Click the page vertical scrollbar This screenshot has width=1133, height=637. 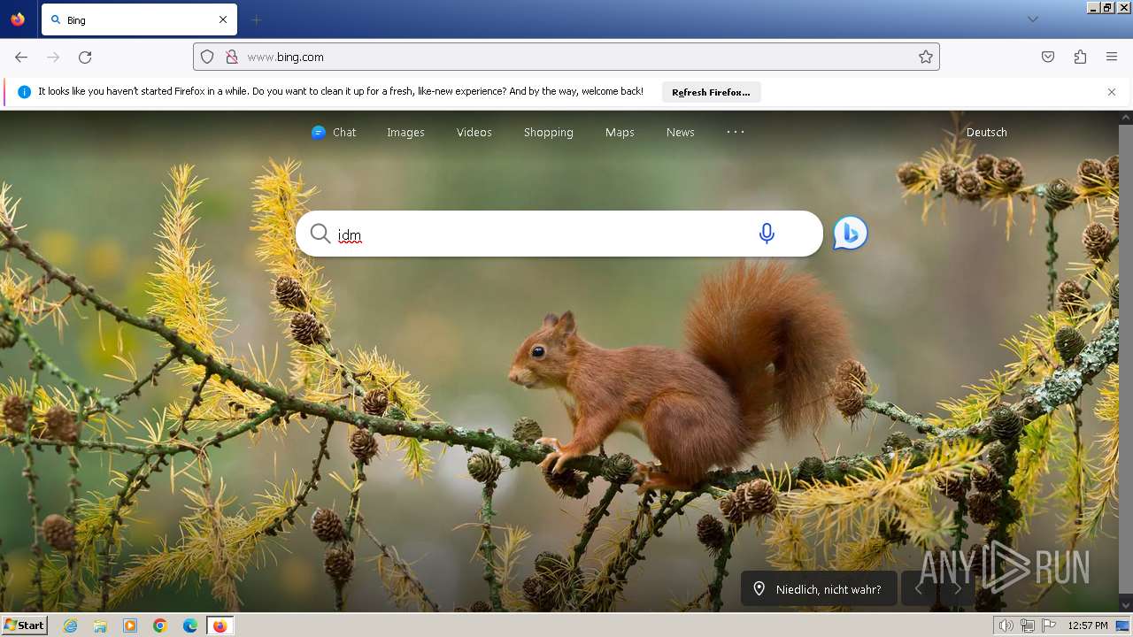1126,361
